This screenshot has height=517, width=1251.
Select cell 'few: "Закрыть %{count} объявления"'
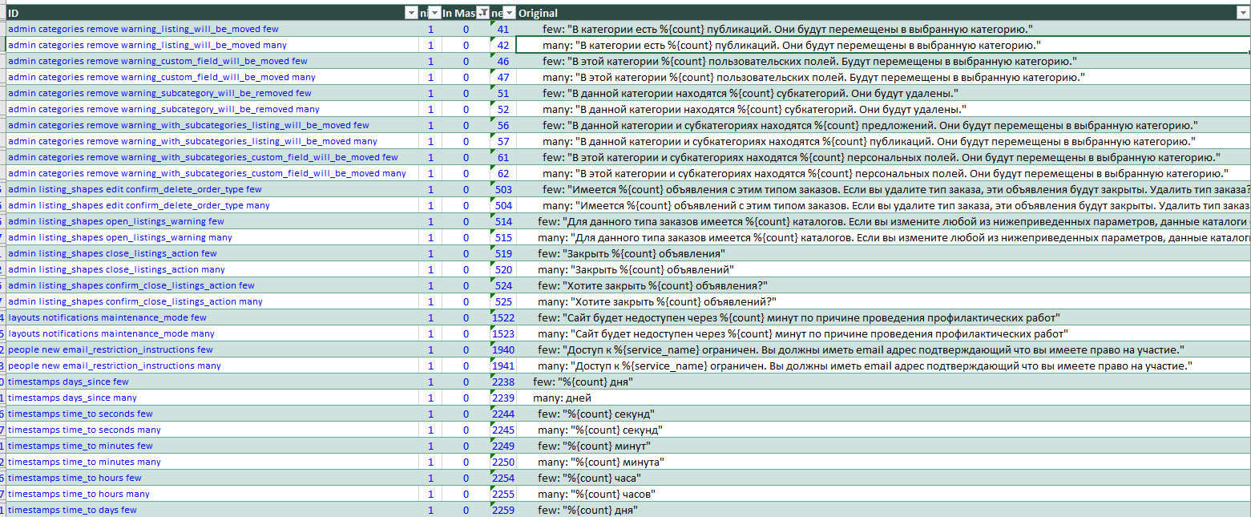pyautogui.click(x=883, y=253)
